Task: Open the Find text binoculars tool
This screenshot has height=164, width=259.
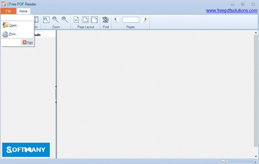Action: 106,20
